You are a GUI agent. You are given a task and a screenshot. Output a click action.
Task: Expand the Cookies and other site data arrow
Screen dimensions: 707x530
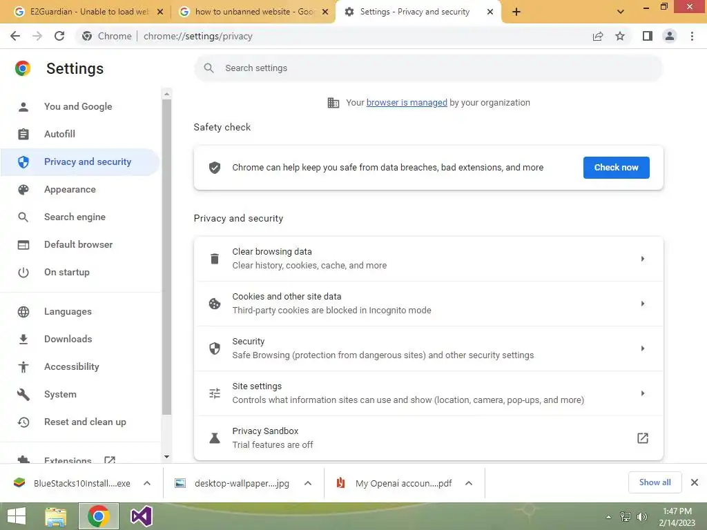point(643,304)
